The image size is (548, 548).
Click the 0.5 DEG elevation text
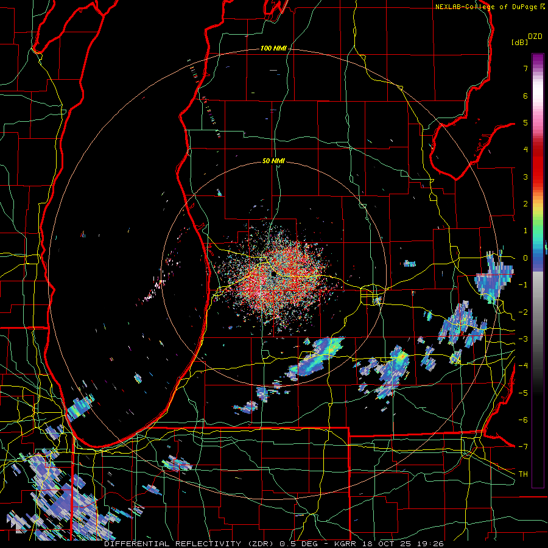[299, 544]
